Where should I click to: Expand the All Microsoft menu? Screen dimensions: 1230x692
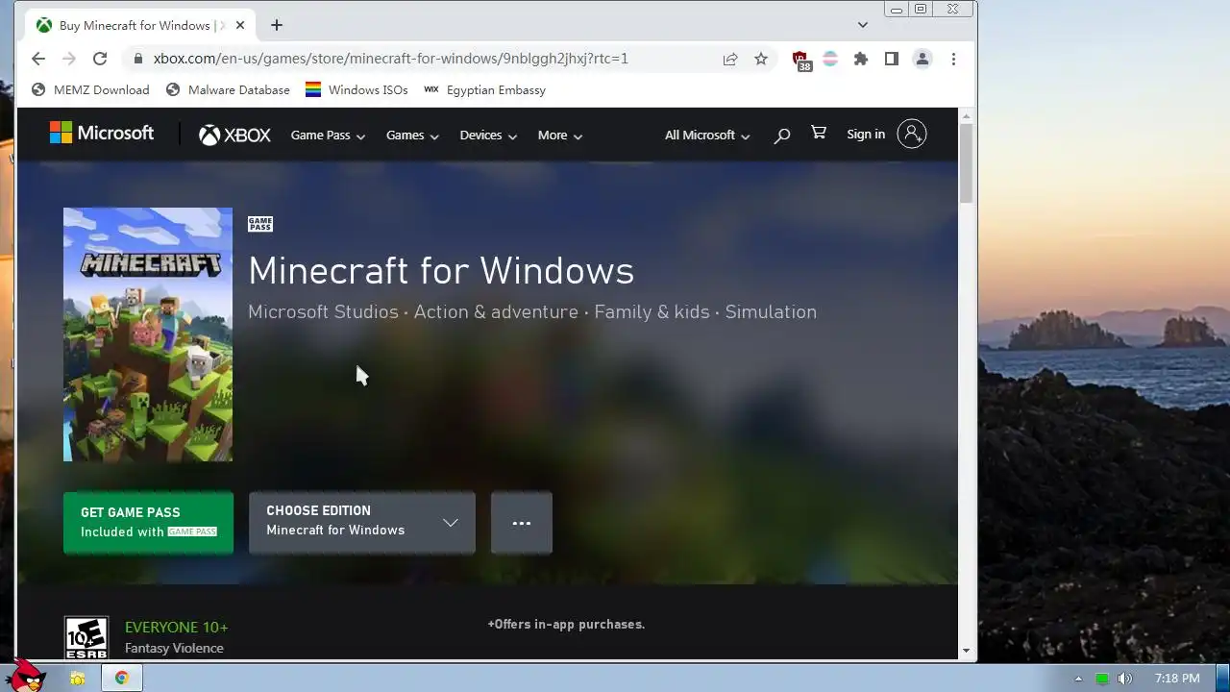707,136
